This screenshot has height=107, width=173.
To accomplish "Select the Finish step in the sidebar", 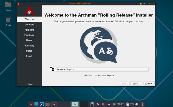I will coord(29,56).
